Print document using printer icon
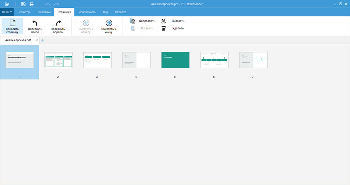Viewport: 350px width, 185px height. pyautogui.click(x=31, y=4)
